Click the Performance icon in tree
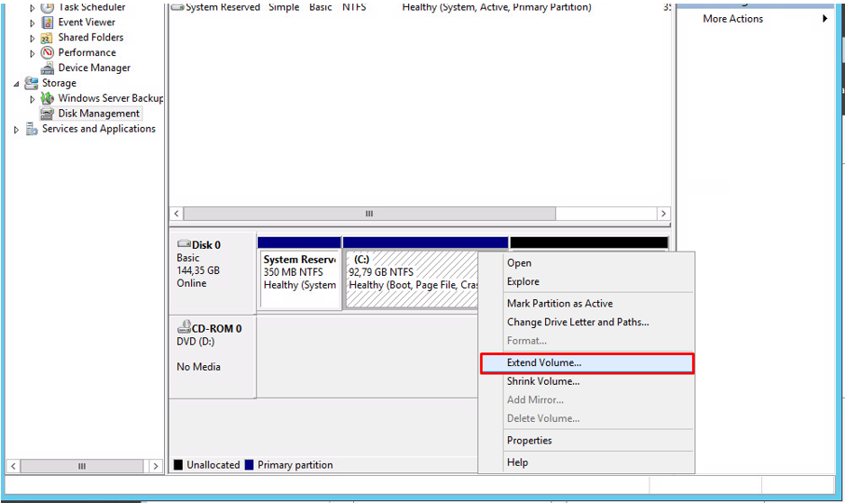Screen dimensions: 845x503 click(x=48, y=53)
